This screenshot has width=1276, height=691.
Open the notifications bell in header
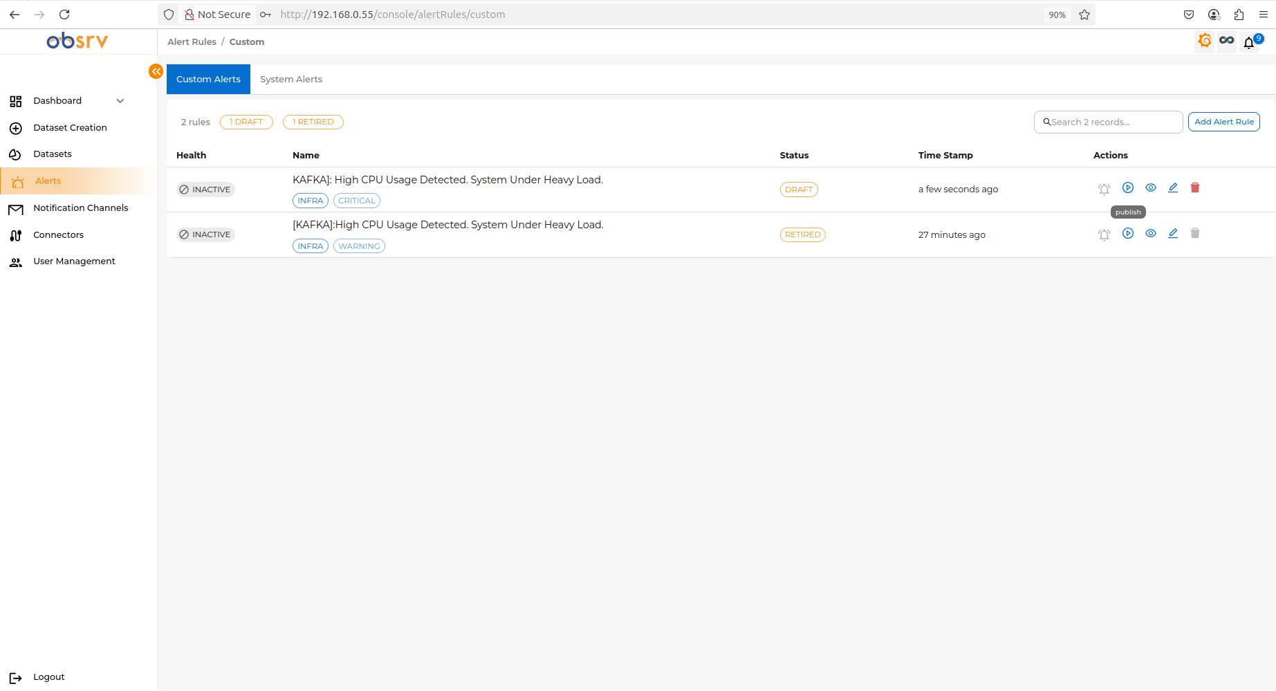pos(1249,42)
